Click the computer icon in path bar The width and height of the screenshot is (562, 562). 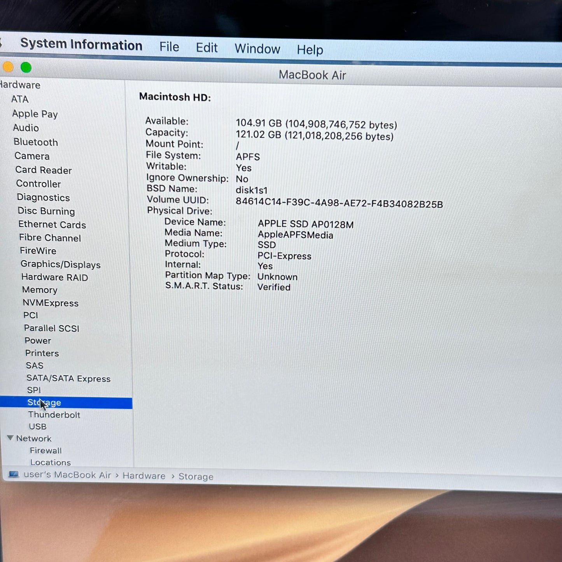point(14,474)
